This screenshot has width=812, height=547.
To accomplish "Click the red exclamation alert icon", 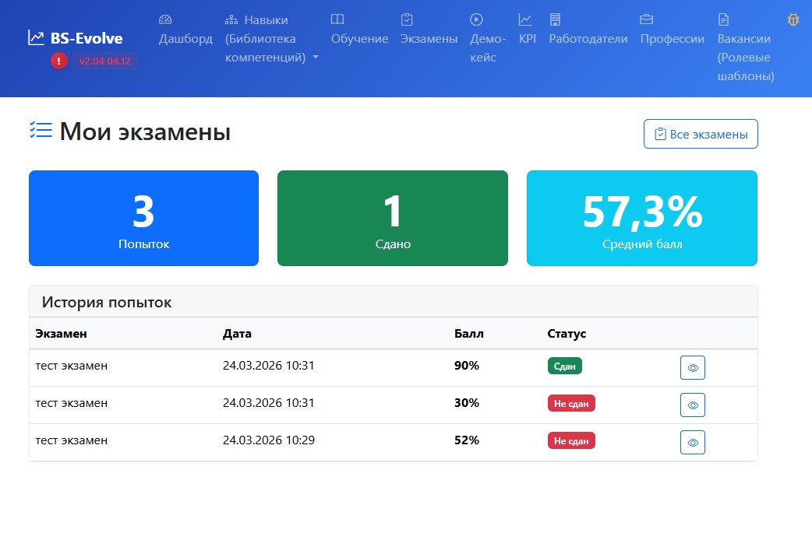I will point(59,61).
